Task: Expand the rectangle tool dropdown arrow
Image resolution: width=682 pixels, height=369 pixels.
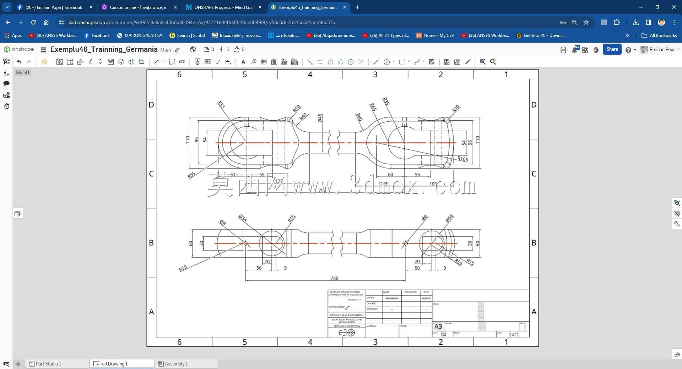Action: click(408, 61)
